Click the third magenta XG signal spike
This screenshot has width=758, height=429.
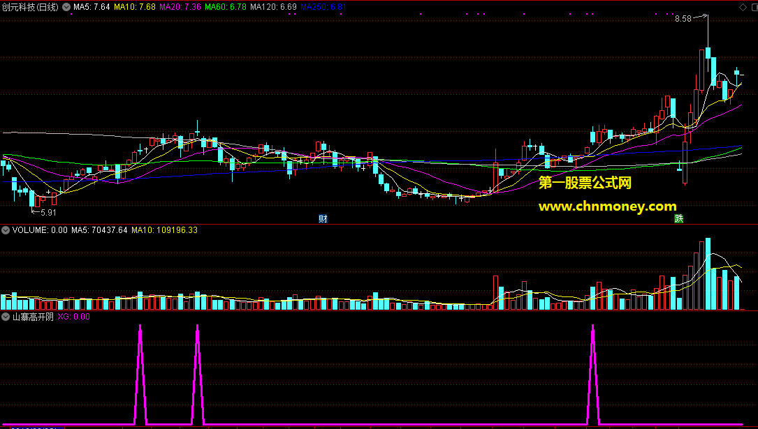[x=592, y=375]
